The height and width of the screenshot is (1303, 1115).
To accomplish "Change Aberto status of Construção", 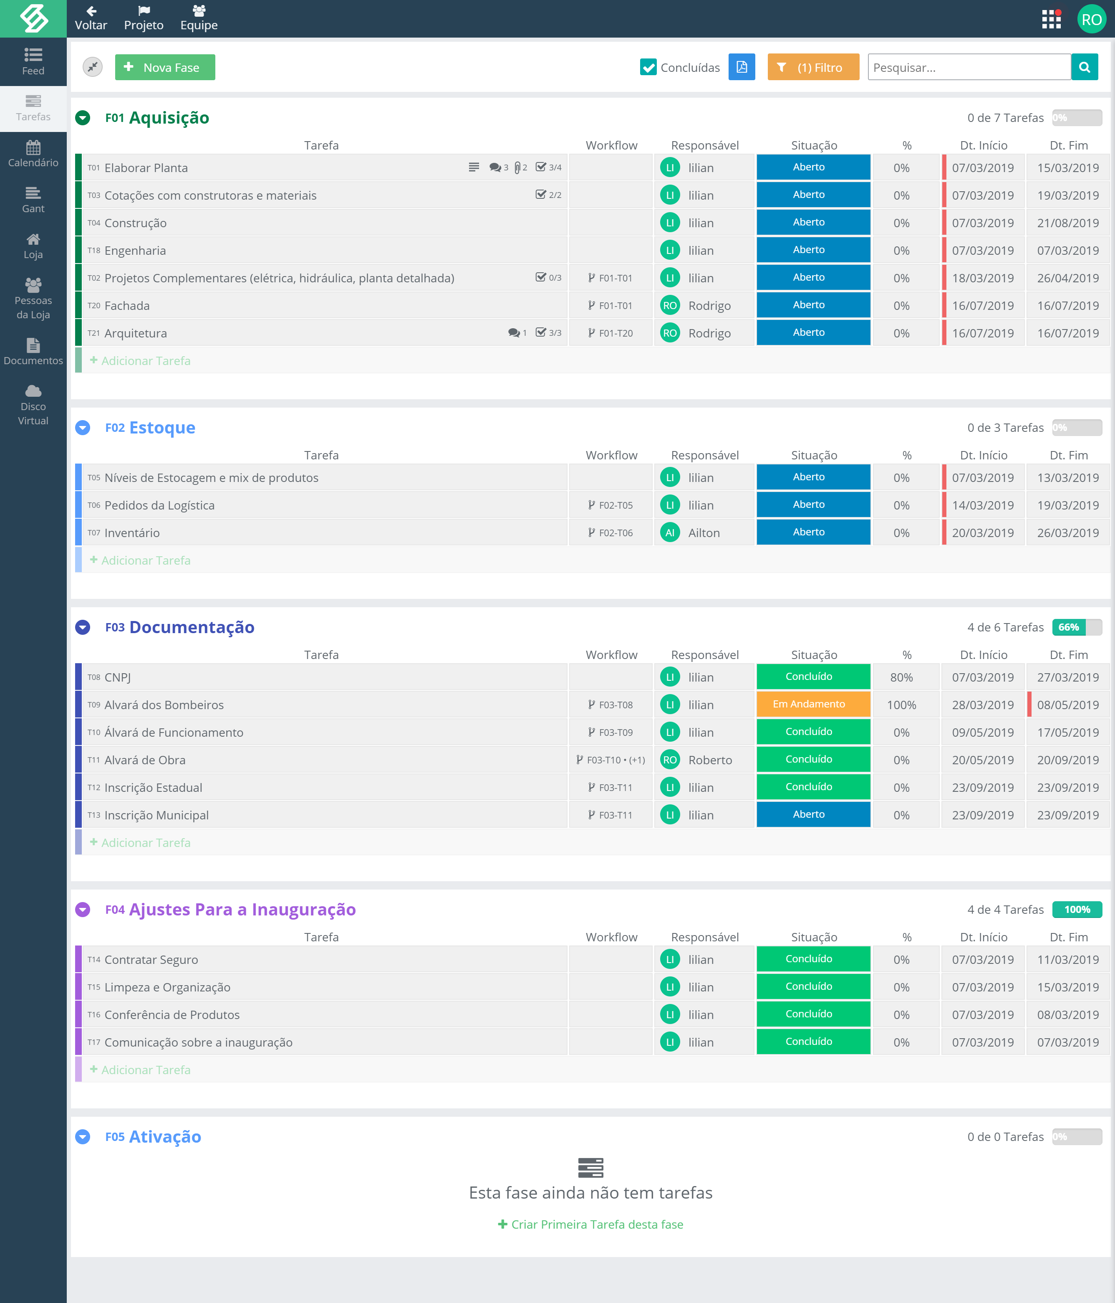I will click(x=813, y=223).
